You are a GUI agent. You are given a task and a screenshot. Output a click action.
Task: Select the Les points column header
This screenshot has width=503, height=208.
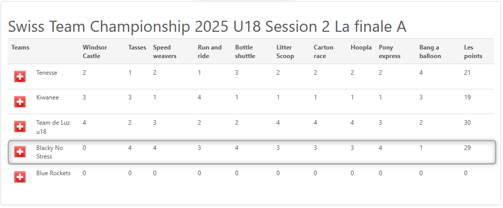(473, 51)
